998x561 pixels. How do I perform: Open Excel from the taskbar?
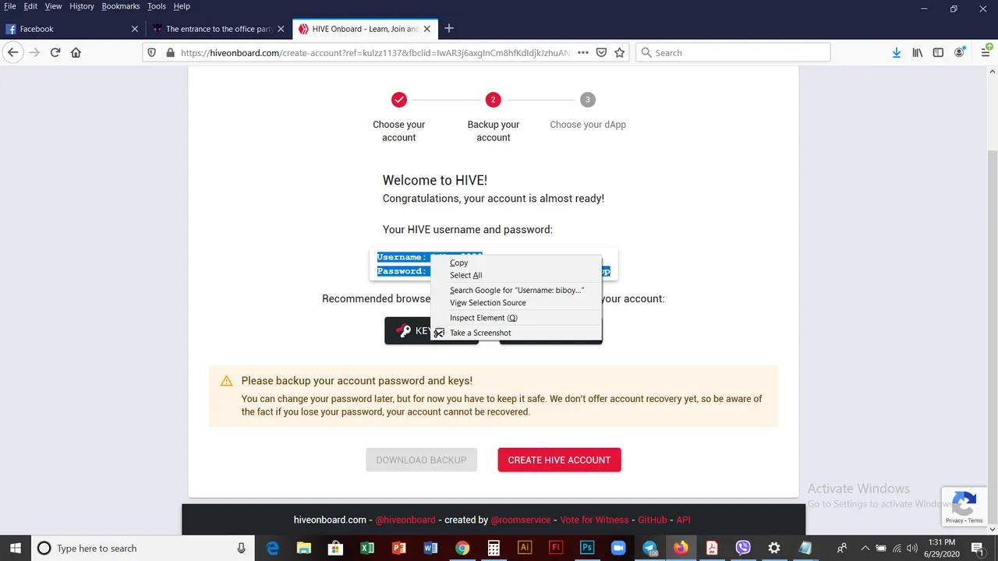tap(366, 548)
